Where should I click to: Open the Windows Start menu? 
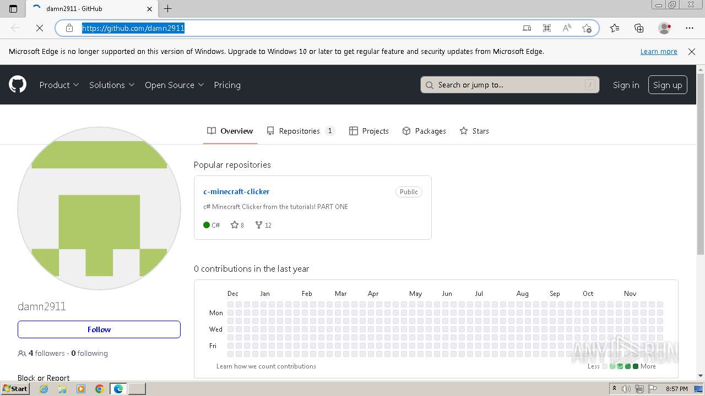click(15, 389)
